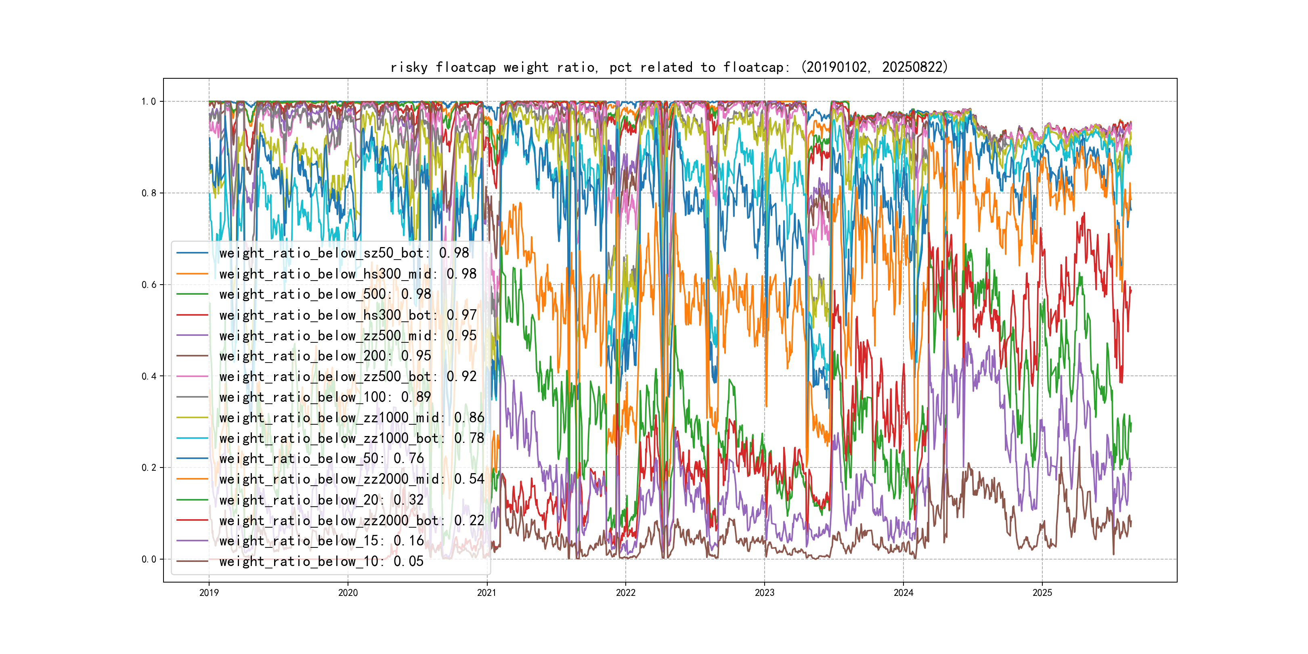Screen dimensions: 1308x654
Task: Click the 2025 x-axis tick label
Action: (1042, 593)
